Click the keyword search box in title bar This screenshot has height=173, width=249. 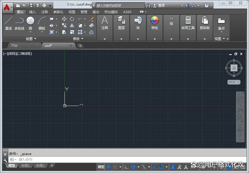point(120,5)
